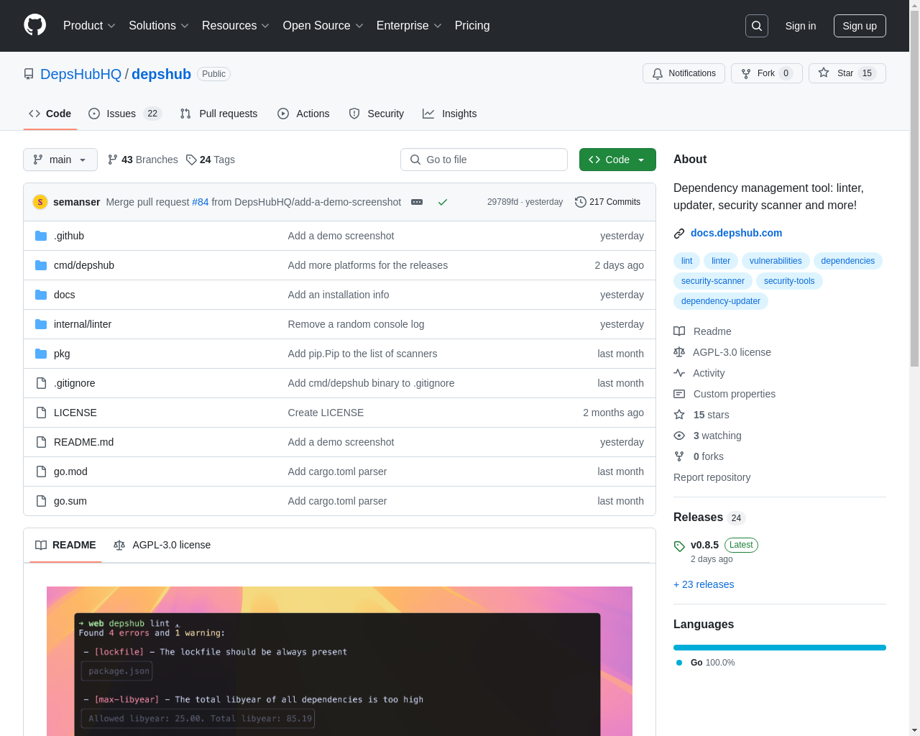Click the semanser avatar icon

[x=40, y=202]
